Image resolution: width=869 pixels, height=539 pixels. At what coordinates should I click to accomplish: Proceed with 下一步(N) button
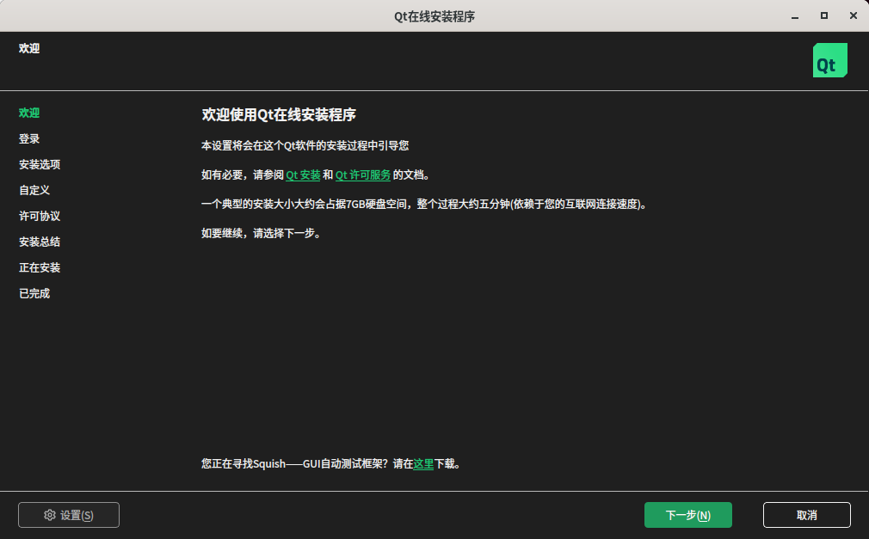point(687,515)
